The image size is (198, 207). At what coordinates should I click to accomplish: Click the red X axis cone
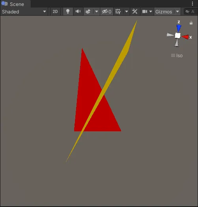point(185,37)
